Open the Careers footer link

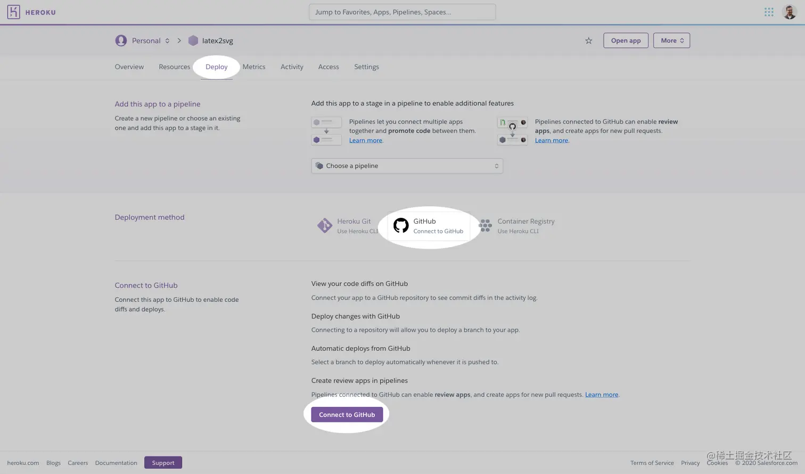78,463
